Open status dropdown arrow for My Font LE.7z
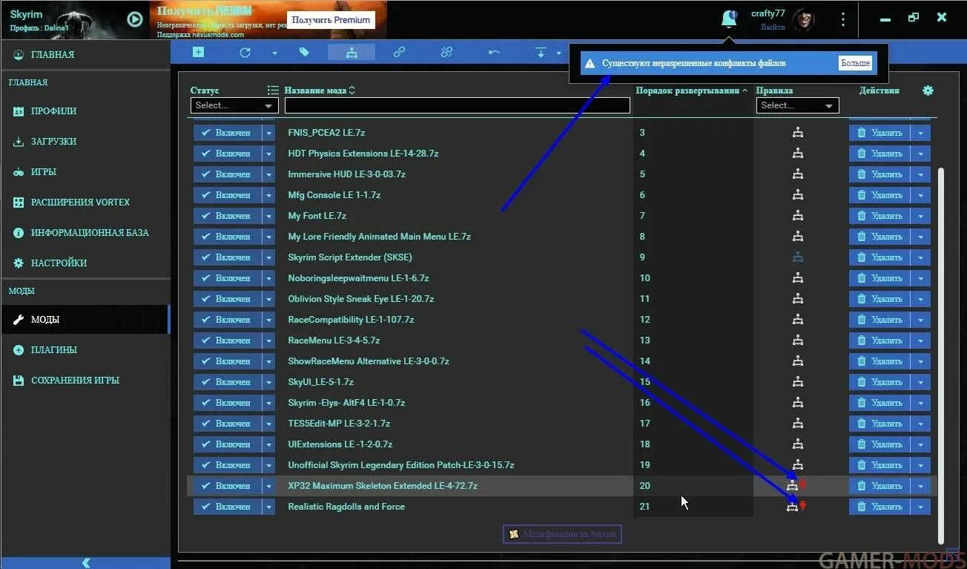 (x=268, y=216)
